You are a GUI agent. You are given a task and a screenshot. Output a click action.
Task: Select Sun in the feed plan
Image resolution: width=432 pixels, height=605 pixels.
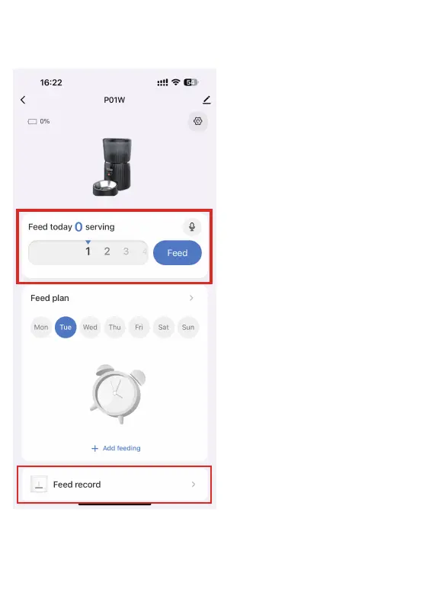[188, 327]
